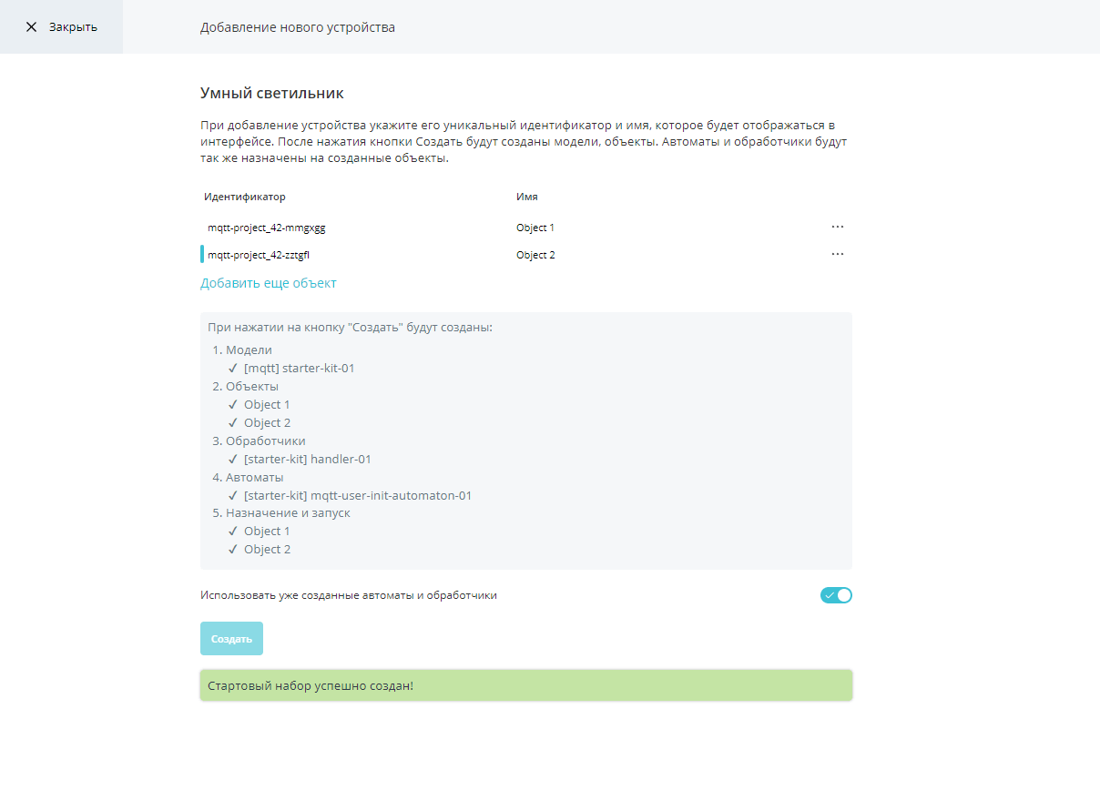Click the green success notification banner
This screenshot has height=790, width=1100.
coord(526,685)
